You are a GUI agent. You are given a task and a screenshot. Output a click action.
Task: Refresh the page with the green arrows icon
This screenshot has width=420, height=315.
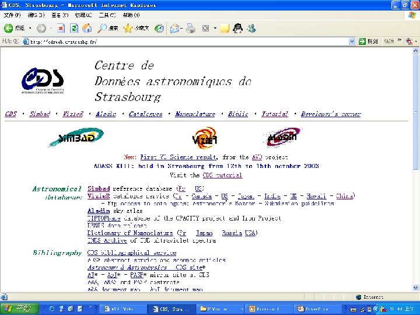pyautogui.click(x=74, y=28)
